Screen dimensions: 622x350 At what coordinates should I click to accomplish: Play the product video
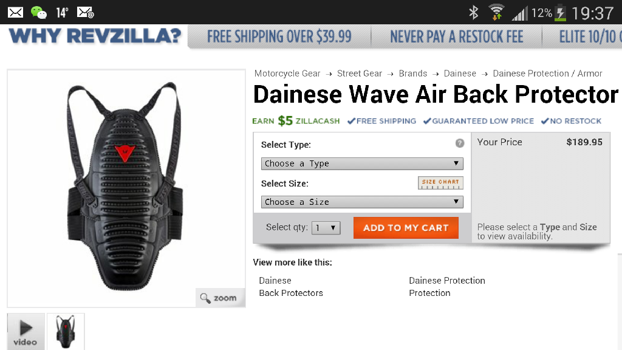[26, 332]
